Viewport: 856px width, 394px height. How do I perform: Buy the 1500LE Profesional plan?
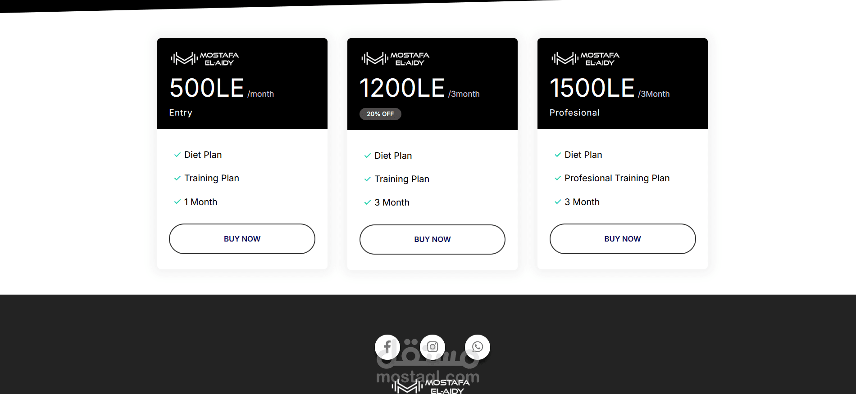(x=623, y=239)
